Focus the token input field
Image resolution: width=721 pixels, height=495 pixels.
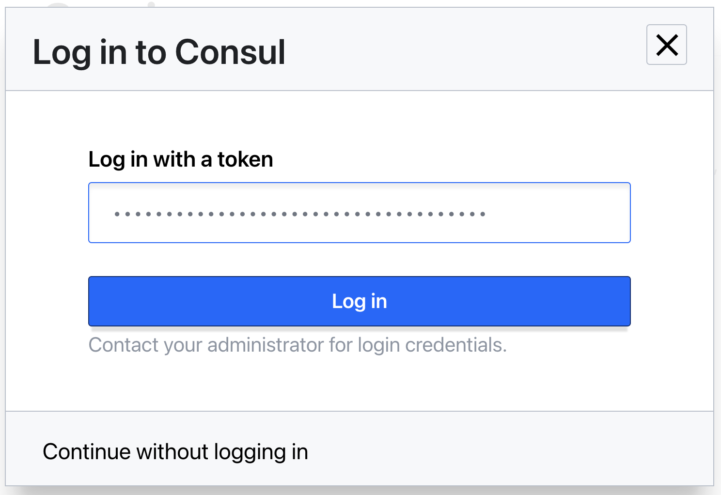(x=359, y=213)
